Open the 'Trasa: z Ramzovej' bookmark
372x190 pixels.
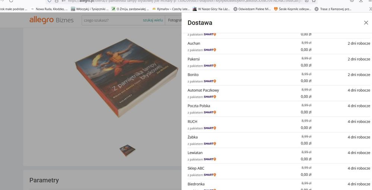pyautogui.click(x=333, y=9)
